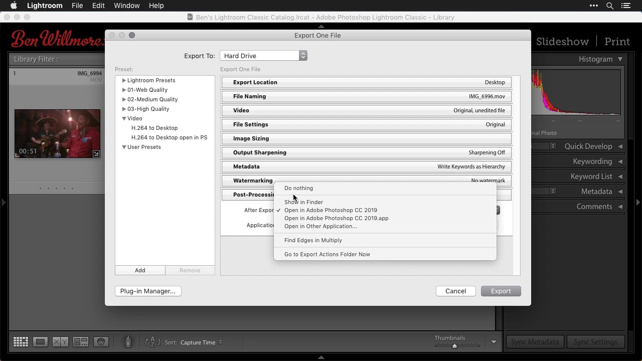Viewport: 642px width, 361px height.
Task: Select H.264 to Desktop open in PS preset
Action: click(169, 137)
